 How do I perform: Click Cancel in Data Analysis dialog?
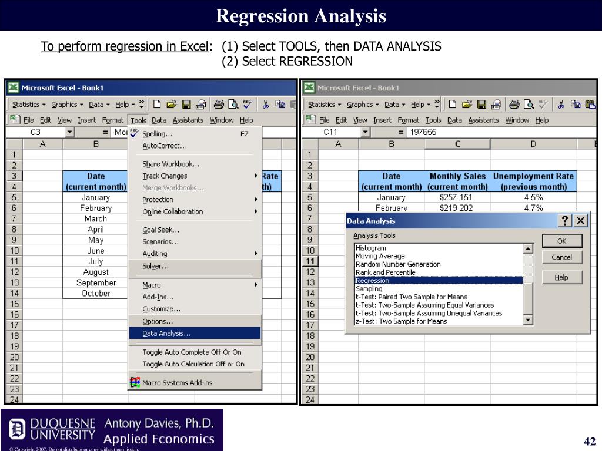pyautogui.click(x=561, y=257)
